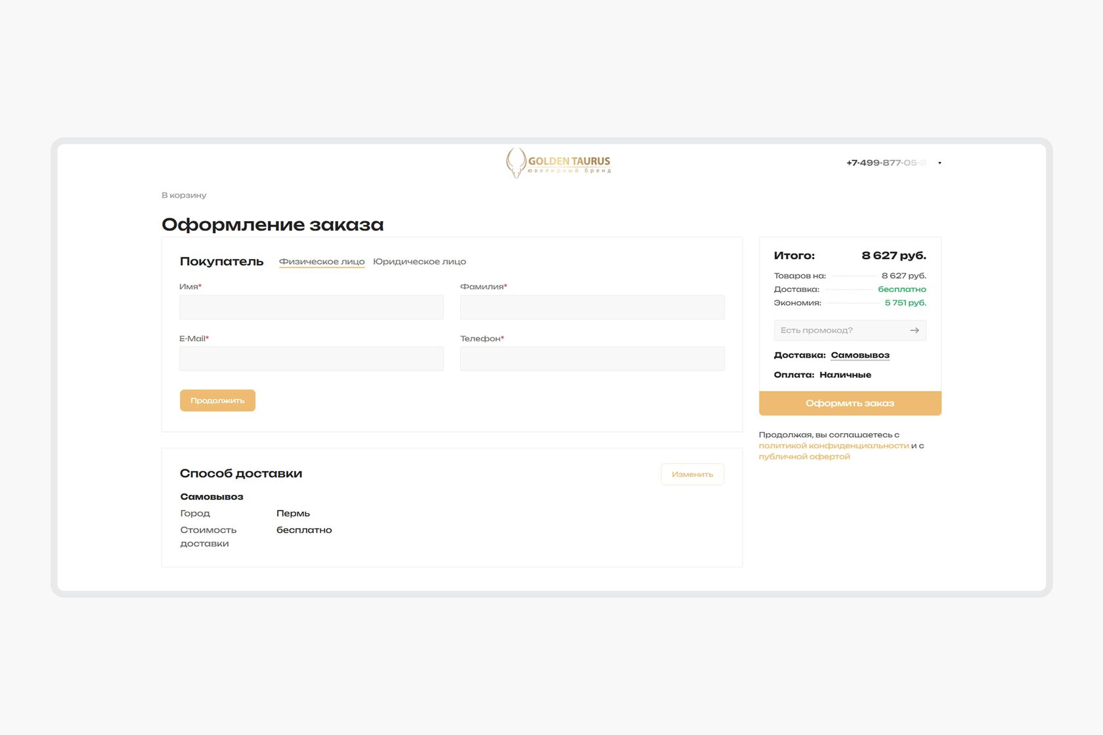Screen dimensions: 1103x735
Task: Go back via В корзину link
Action: coord(184,195)
